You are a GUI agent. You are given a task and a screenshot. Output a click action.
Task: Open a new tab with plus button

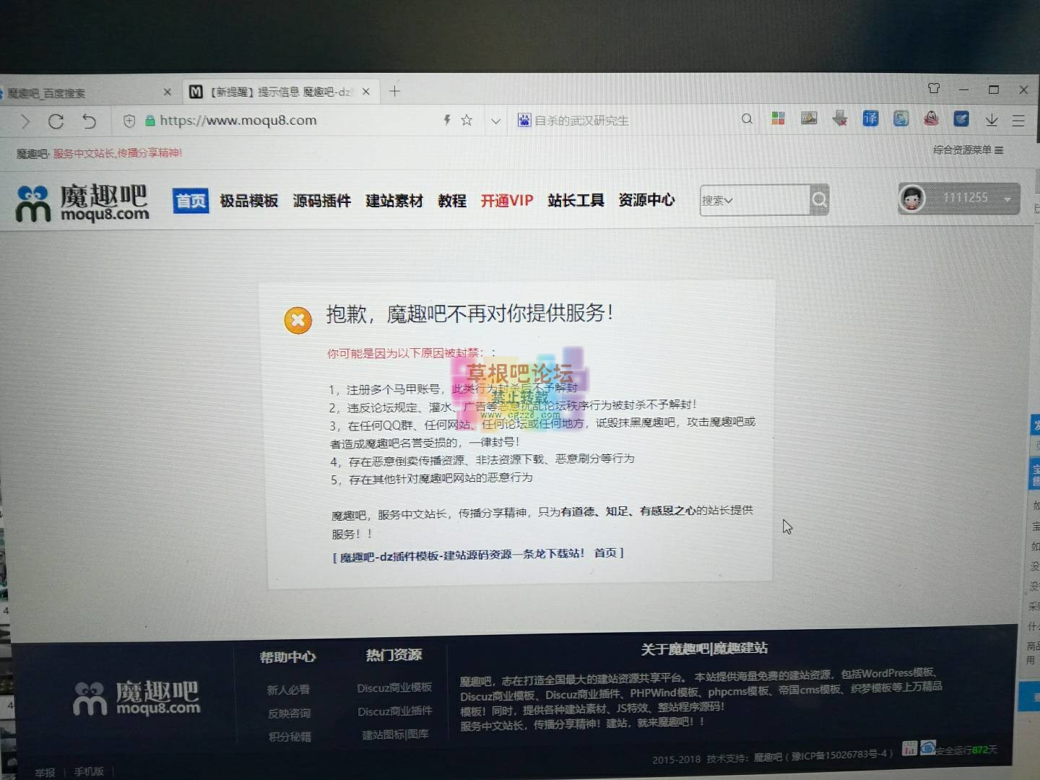click(394, 91)
